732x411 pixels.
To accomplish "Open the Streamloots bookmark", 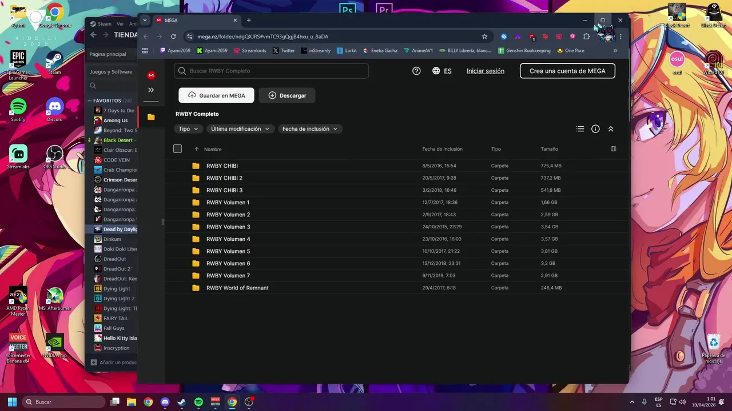I will click(250, 50).
